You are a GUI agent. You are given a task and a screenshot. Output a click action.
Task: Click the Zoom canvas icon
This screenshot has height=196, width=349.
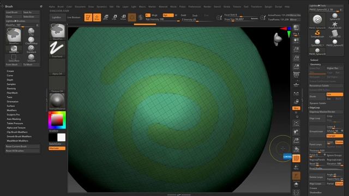point(296,50)
